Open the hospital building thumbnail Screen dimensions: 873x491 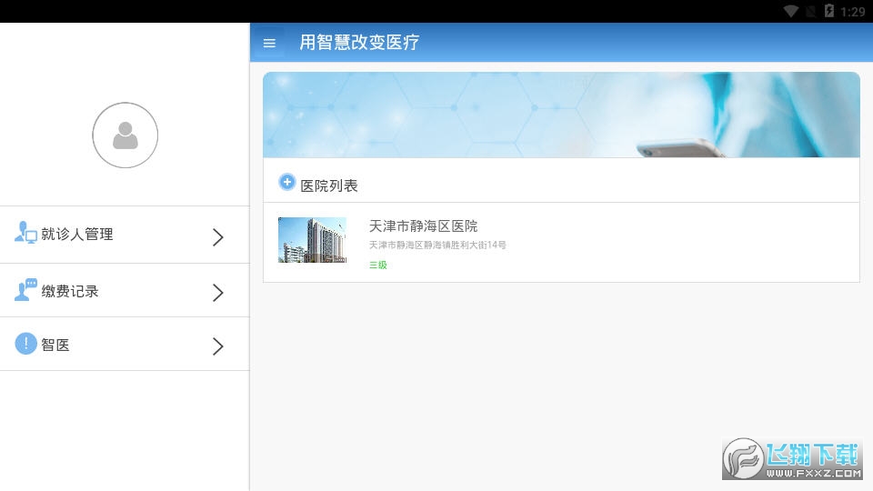pos(312,240)
